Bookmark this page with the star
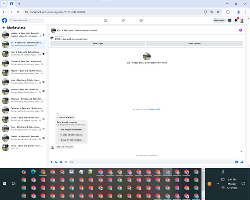 (x=218, y=12)
